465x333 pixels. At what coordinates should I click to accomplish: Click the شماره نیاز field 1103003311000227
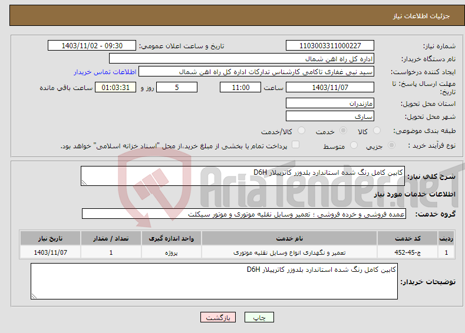coord(330,45)
